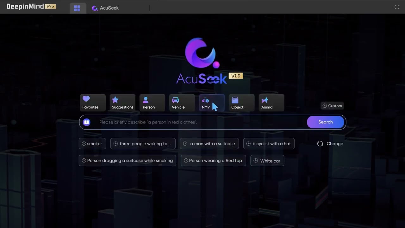405x228 pixels.
Task: Open the Object category
Action: 241,103
